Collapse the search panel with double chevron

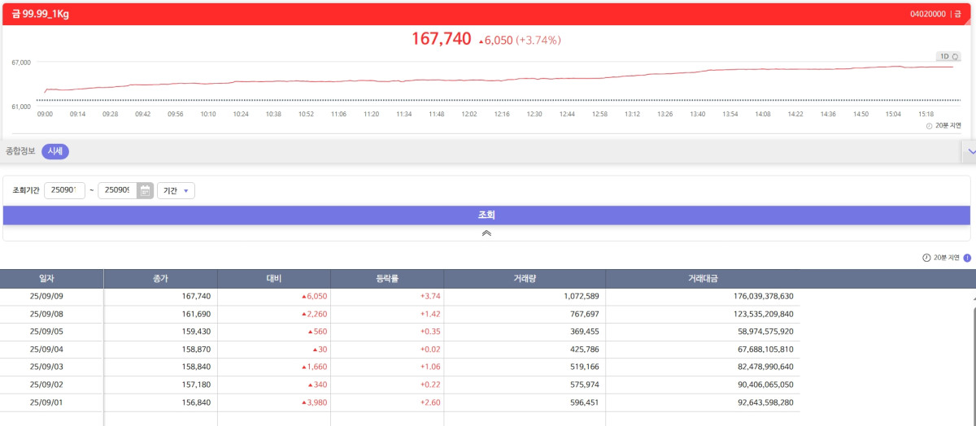(x=486, y=233)
